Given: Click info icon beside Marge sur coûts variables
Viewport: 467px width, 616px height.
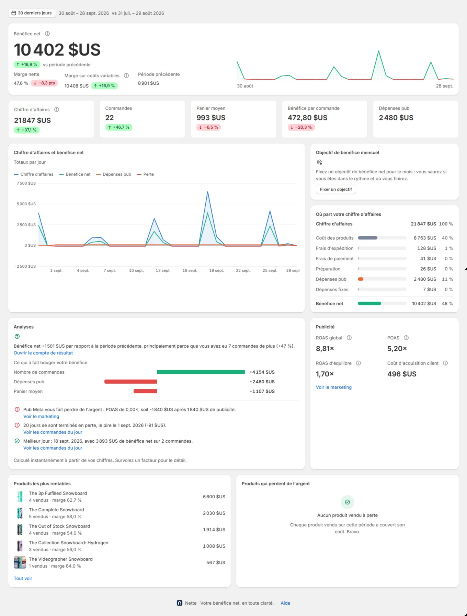Looking at the screenshot, I should (126, 75).
